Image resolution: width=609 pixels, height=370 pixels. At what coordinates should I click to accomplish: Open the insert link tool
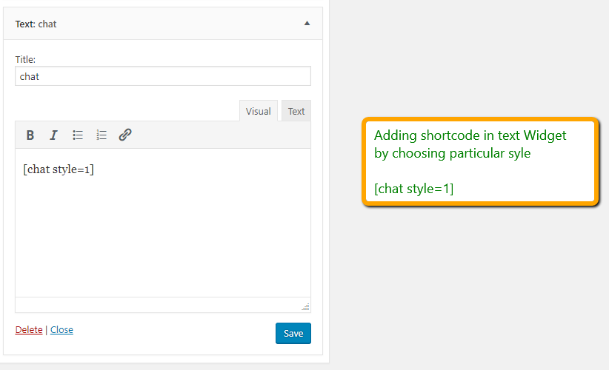click(x=125, y=135)
